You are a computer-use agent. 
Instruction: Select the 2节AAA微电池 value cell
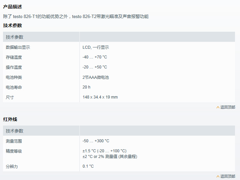96,77
